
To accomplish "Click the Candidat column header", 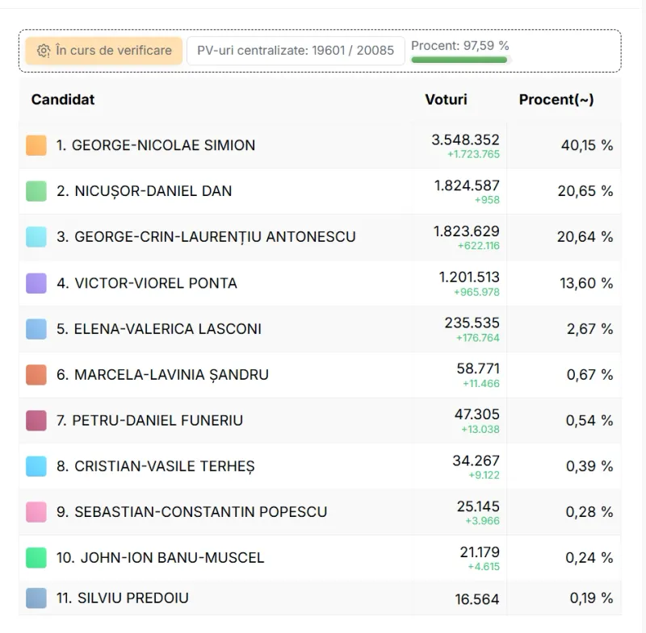I will click(x=63, y=99).
